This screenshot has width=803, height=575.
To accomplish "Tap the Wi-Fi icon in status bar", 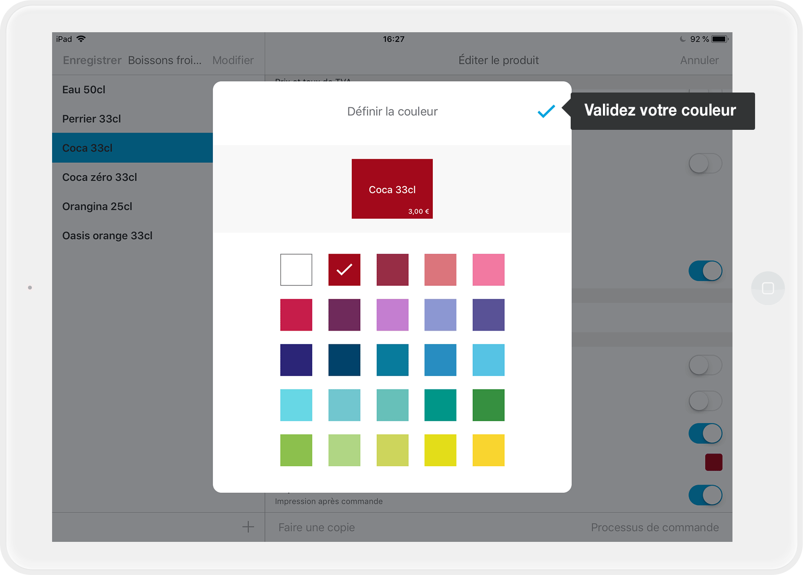I will coord(81,39).
